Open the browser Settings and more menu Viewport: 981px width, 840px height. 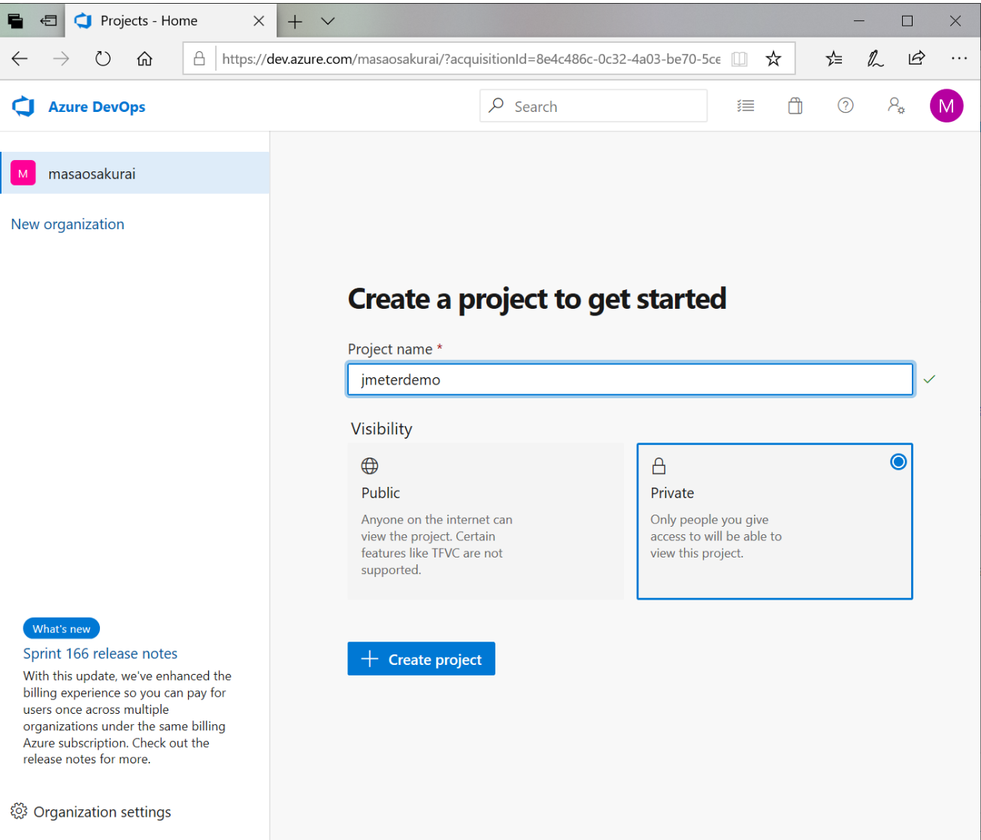click(958, 59)
